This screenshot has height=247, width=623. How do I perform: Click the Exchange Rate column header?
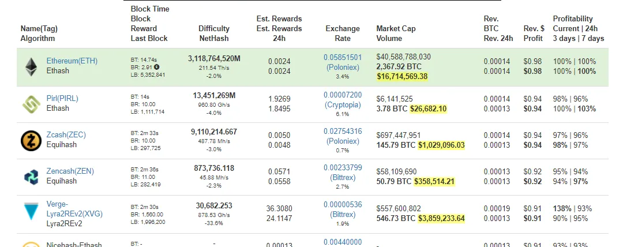click(343, 33)
